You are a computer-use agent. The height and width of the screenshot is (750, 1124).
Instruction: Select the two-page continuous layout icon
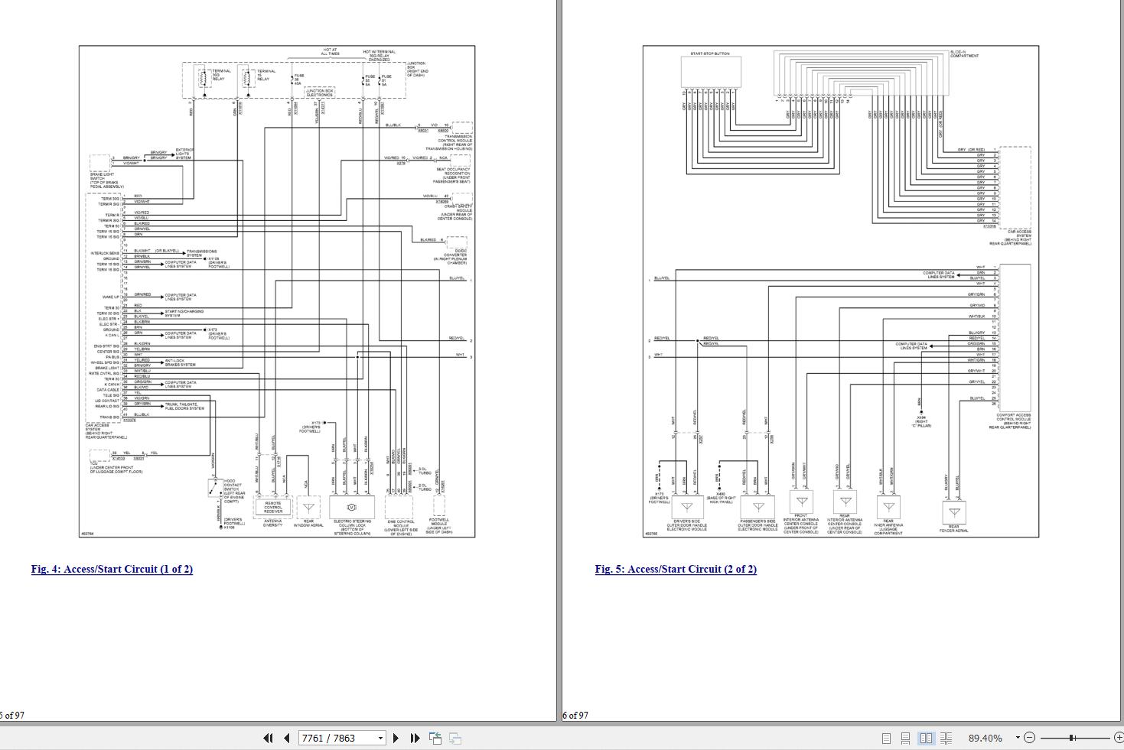(946, 738)
